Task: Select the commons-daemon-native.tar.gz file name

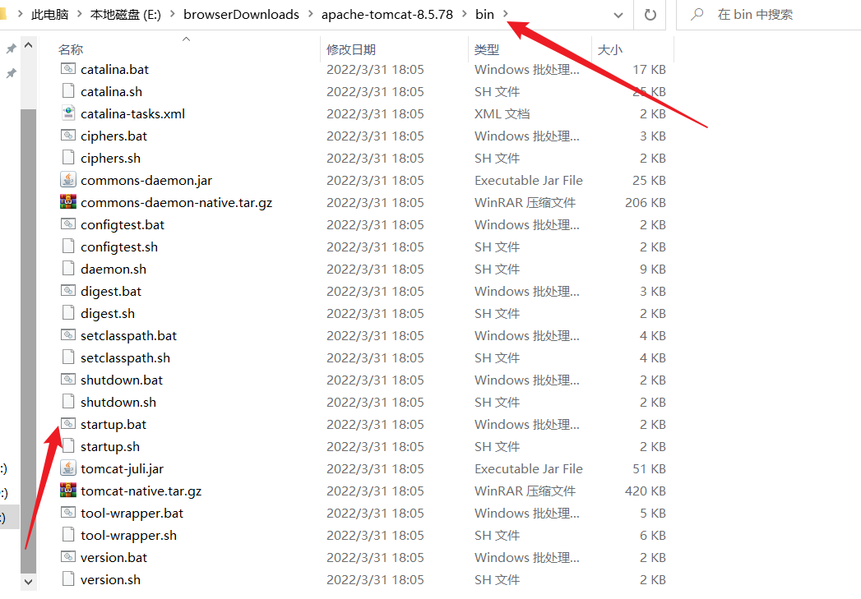Action: pyautogui.click(x=176, y=203)
